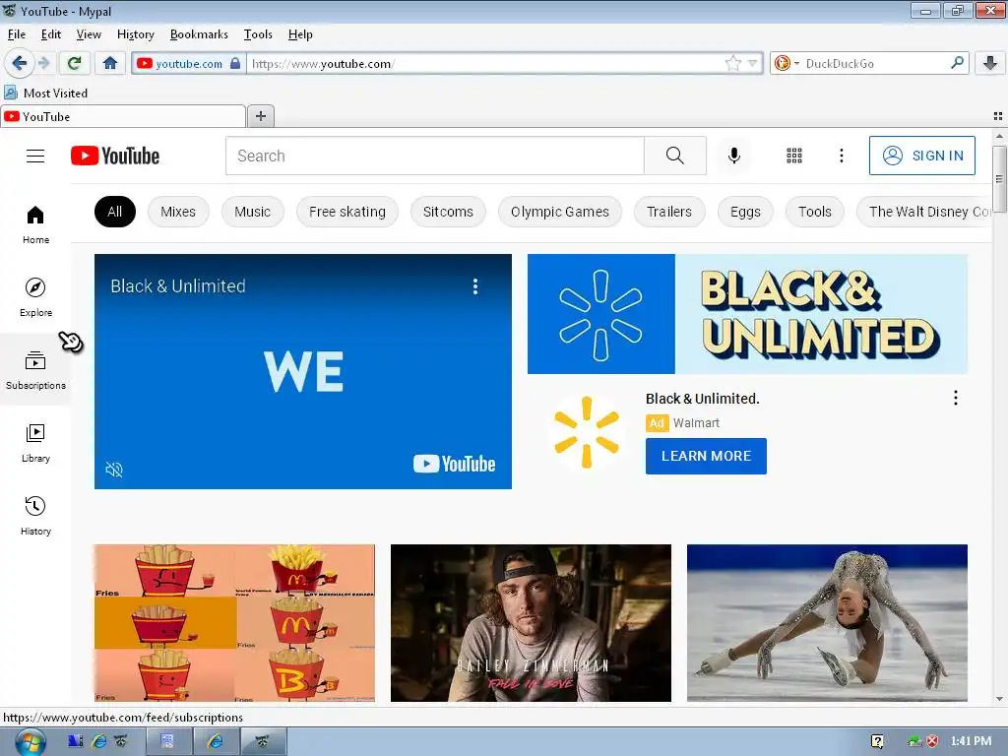Open History in the sidebar

click(36, 516)
